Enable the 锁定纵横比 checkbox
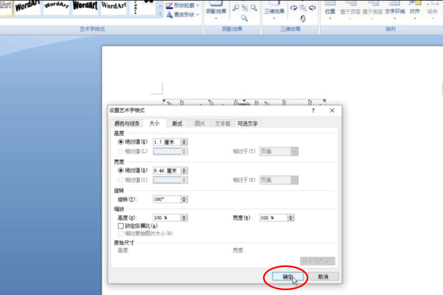Screen dimensions: 443x295 point(121,226)
